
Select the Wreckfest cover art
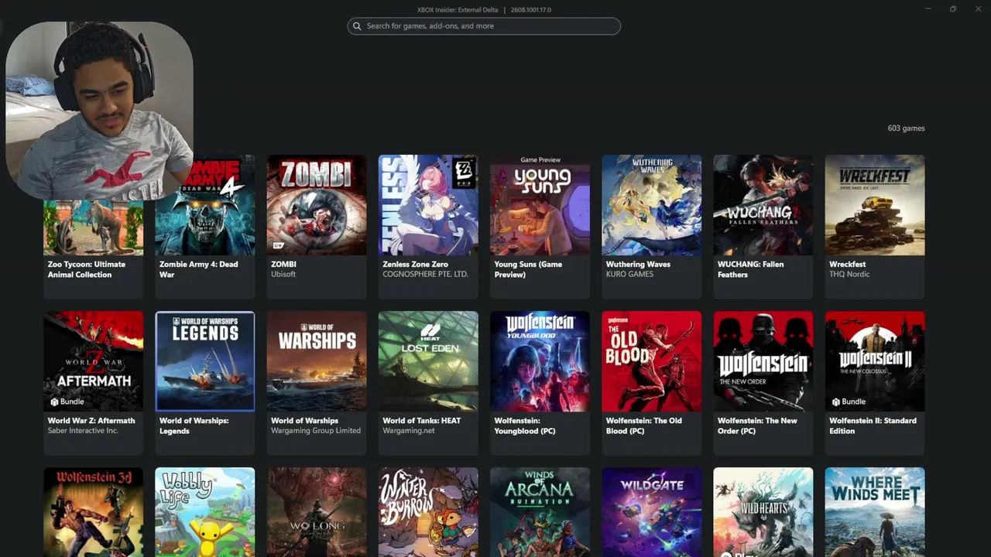pos(875,205)
